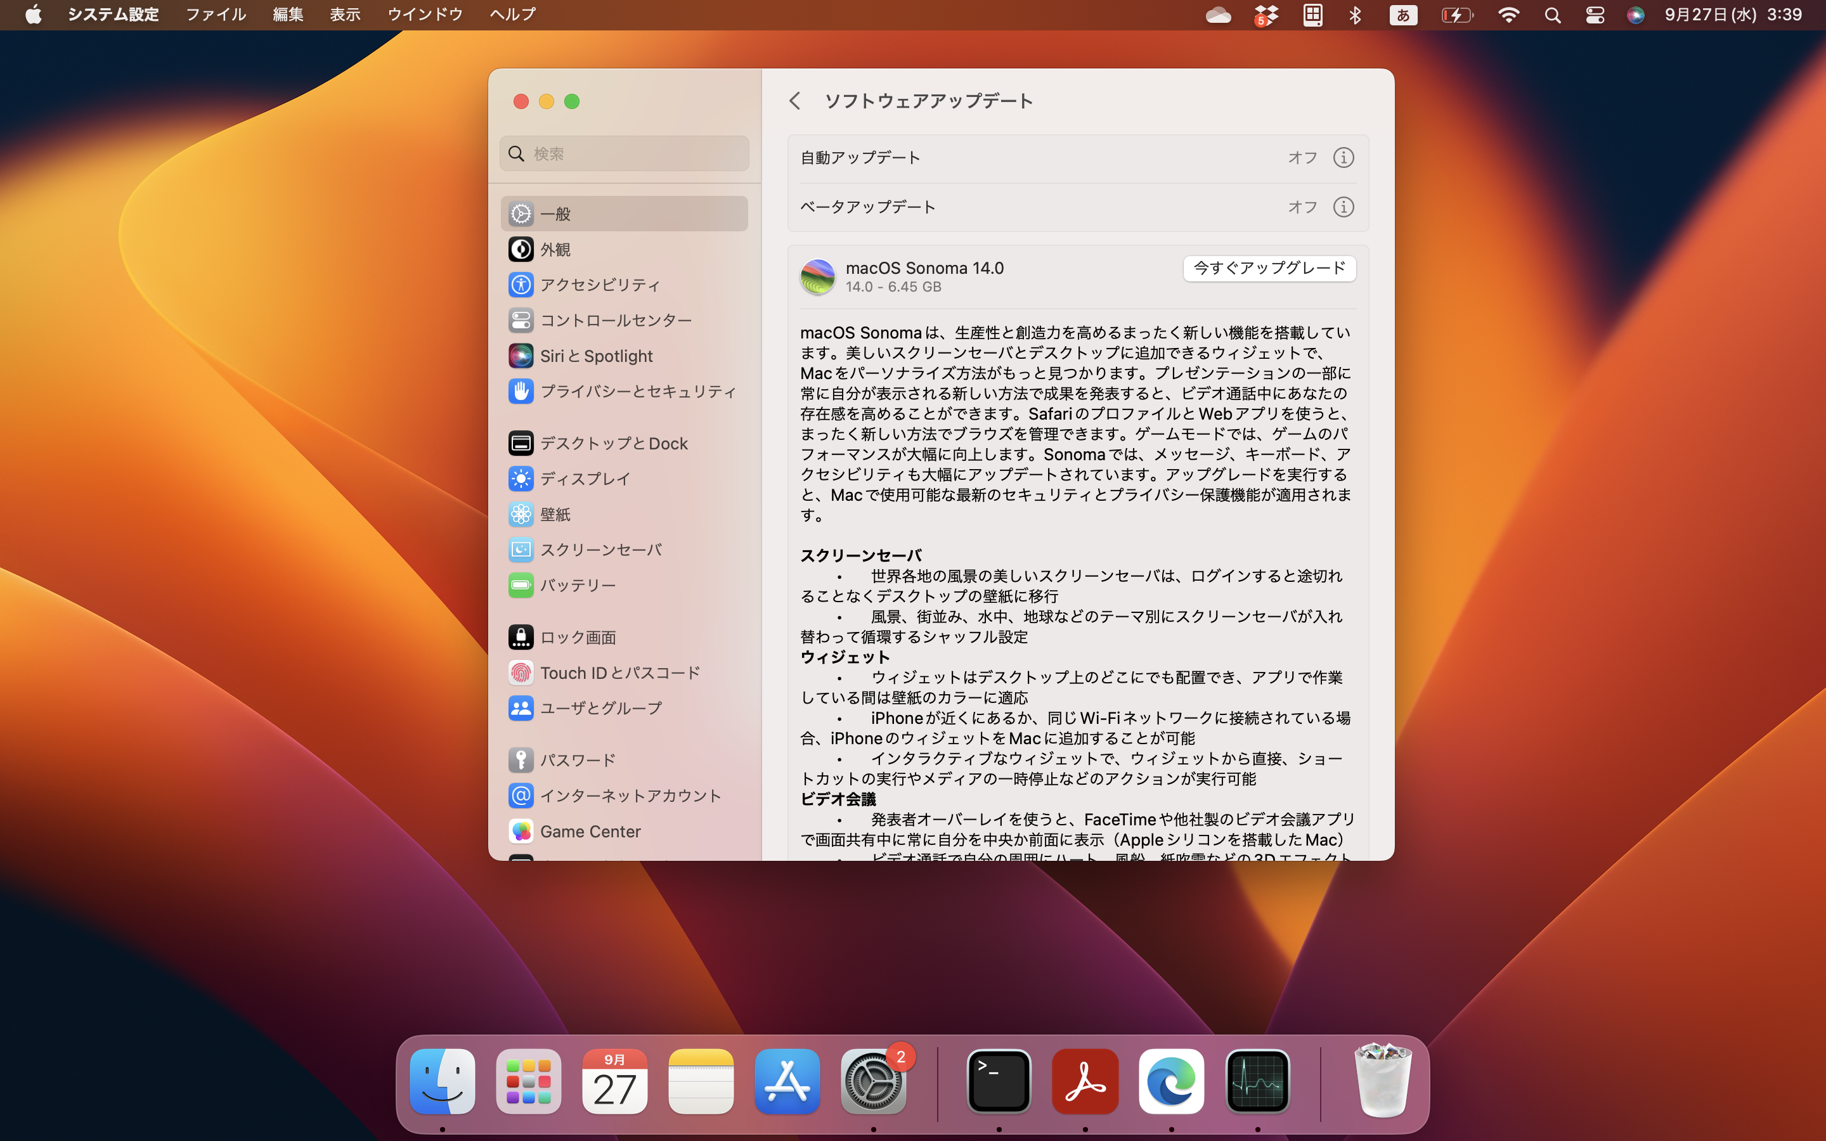Open Control Center from the menu bar
The image size is (1826, 1141).
pos(1595,15)
